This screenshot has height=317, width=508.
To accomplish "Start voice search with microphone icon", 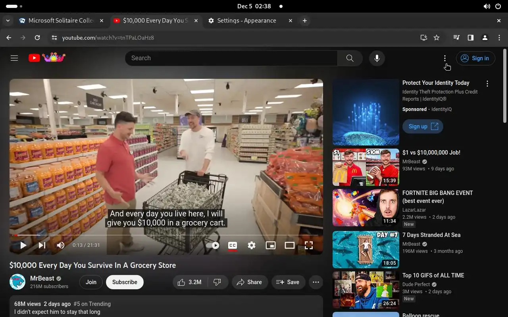I will [x=377, y=58].
